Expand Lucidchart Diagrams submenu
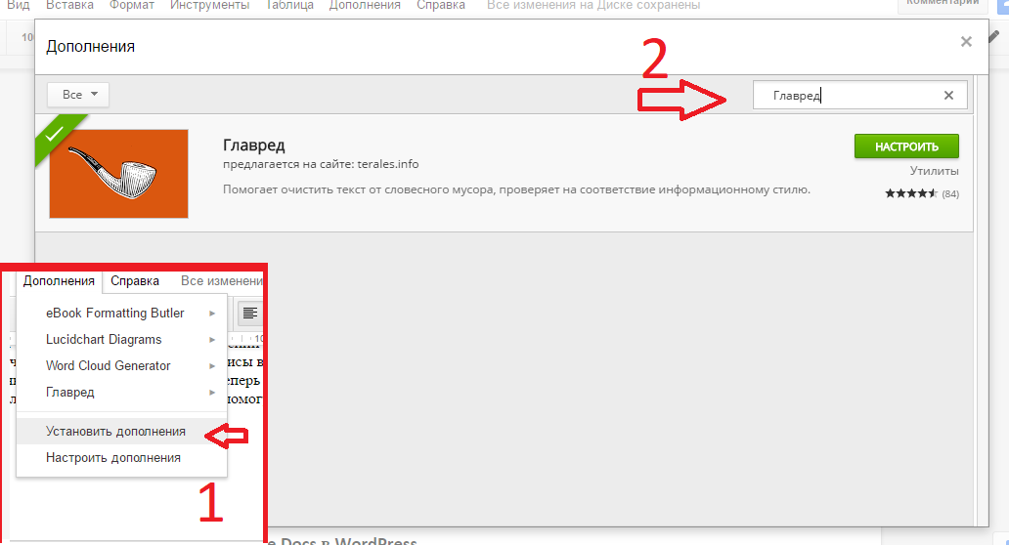The height and width of the screenshot is (545, 1009). [121, 339]
